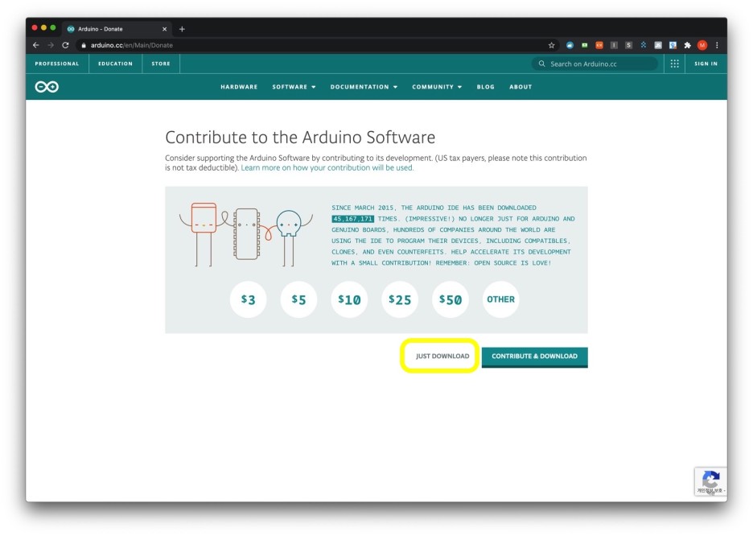Select the $5 contribution amount

tap(298, 299)
